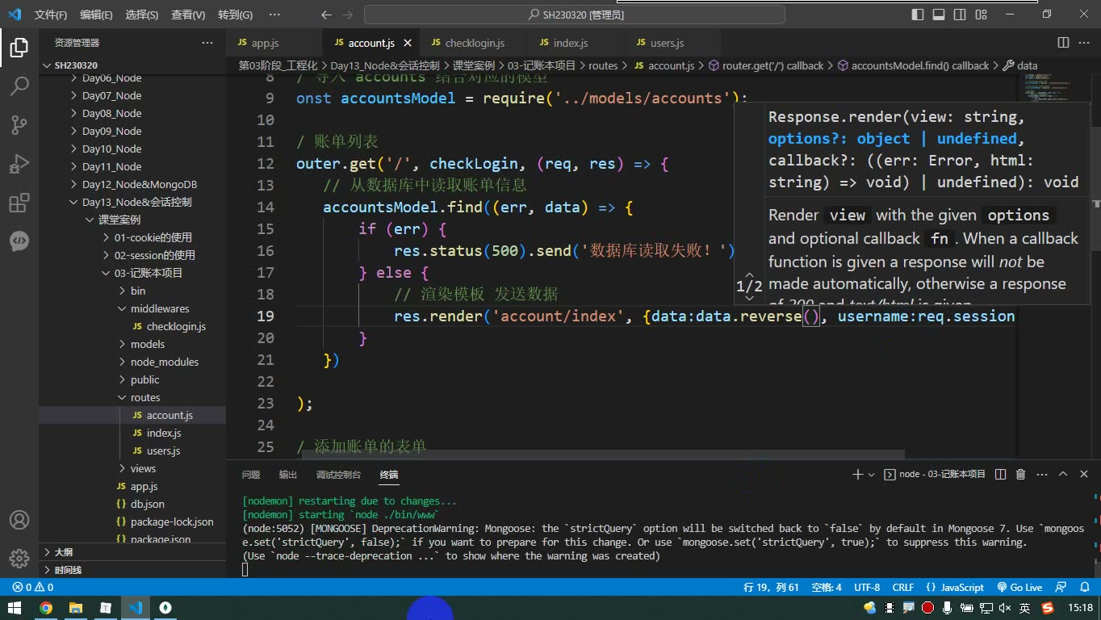The height and width of the screenshot is (620, 1101).
Task: Open the Search view in activity bar
Action: 19,86
